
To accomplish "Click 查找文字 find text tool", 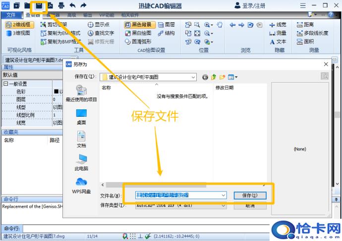I will (x=101, y=33).
